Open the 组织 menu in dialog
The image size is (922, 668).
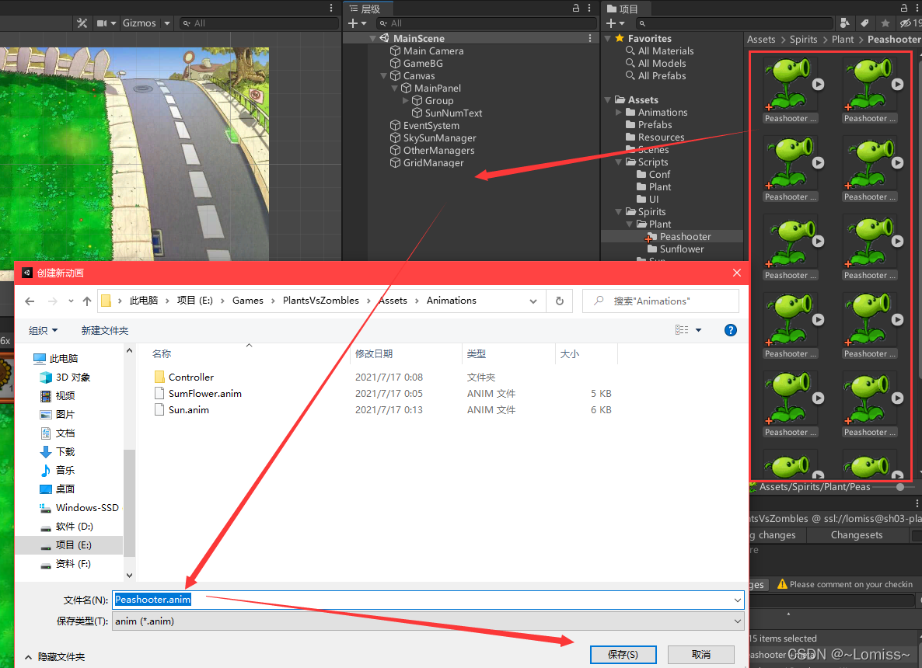click(x=43, y=331)
